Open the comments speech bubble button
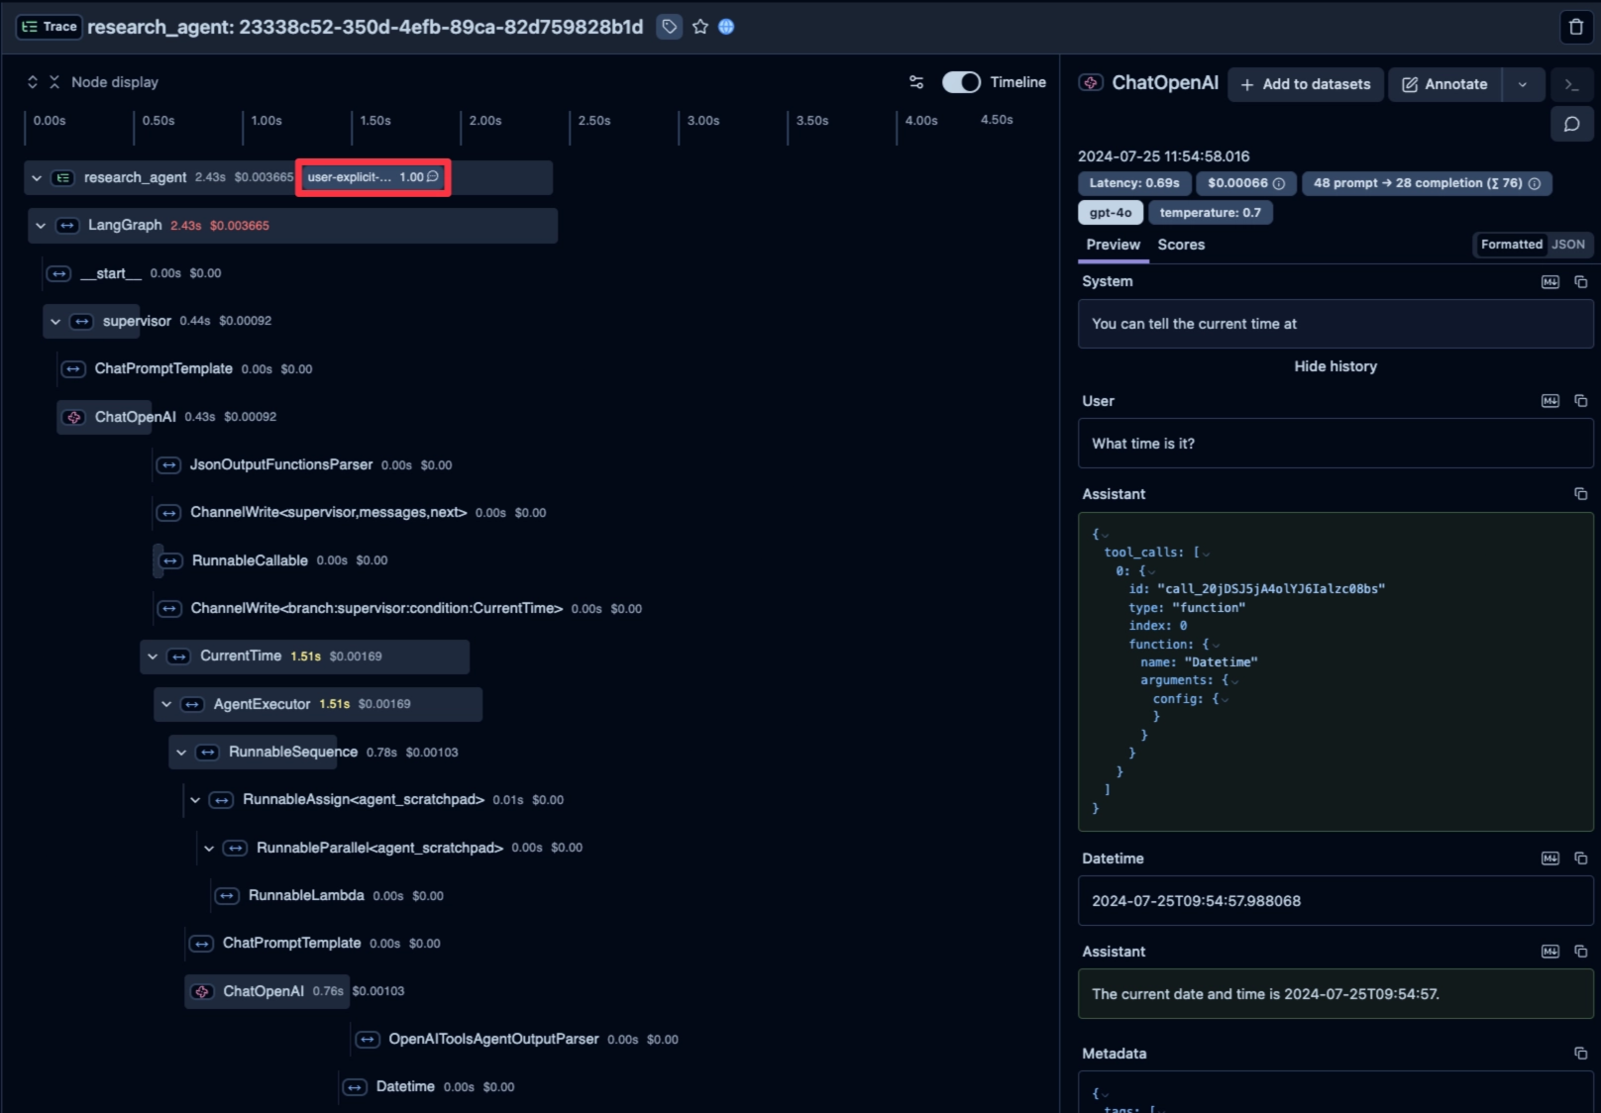The height and width of the screenshot is (1113, 1601). click(x=1572, y=124)
